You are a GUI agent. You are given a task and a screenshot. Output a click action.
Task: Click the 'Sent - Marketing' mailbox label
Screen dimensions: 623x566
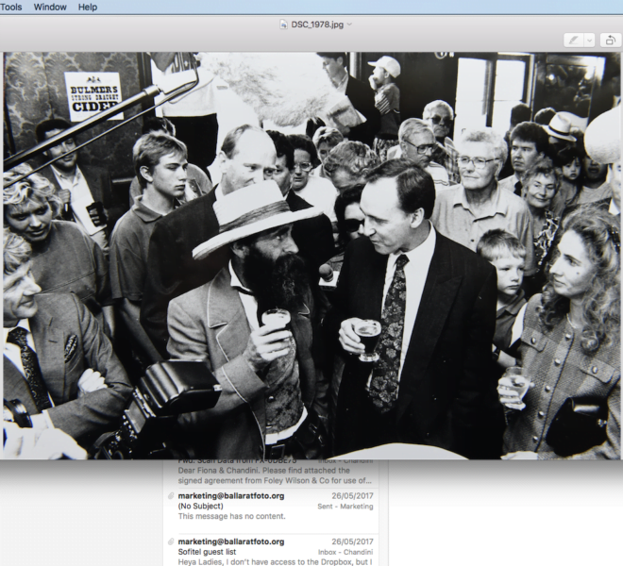345,506
